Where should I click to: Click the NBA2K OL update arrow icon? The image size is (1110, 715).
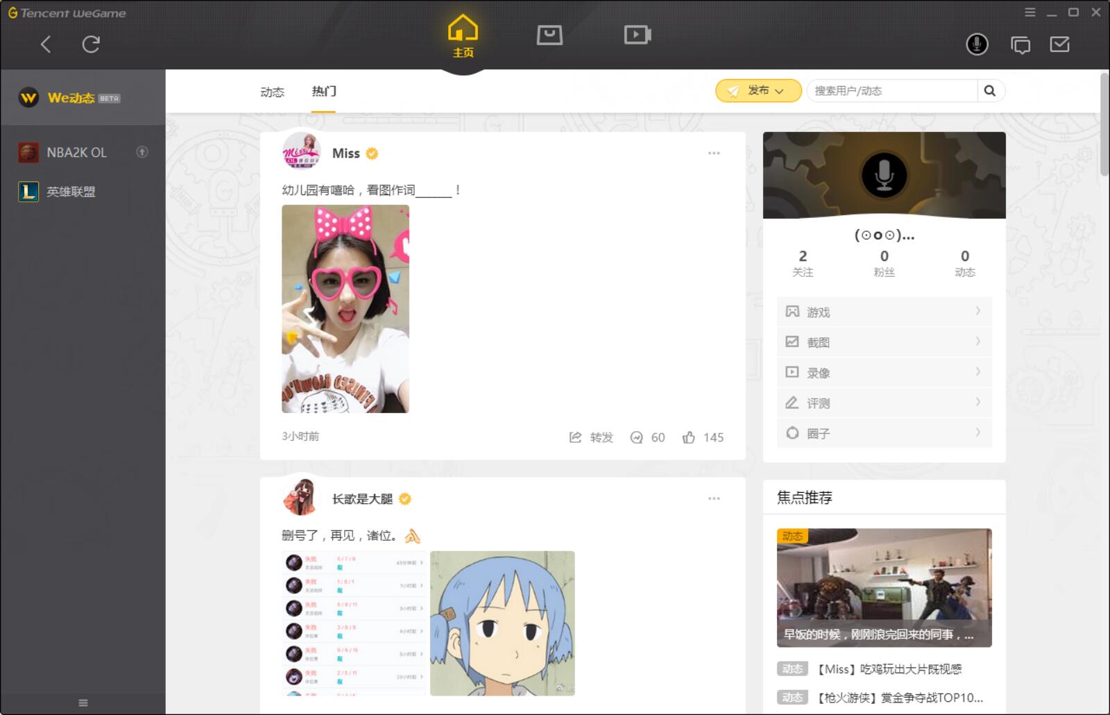[142, 152]
